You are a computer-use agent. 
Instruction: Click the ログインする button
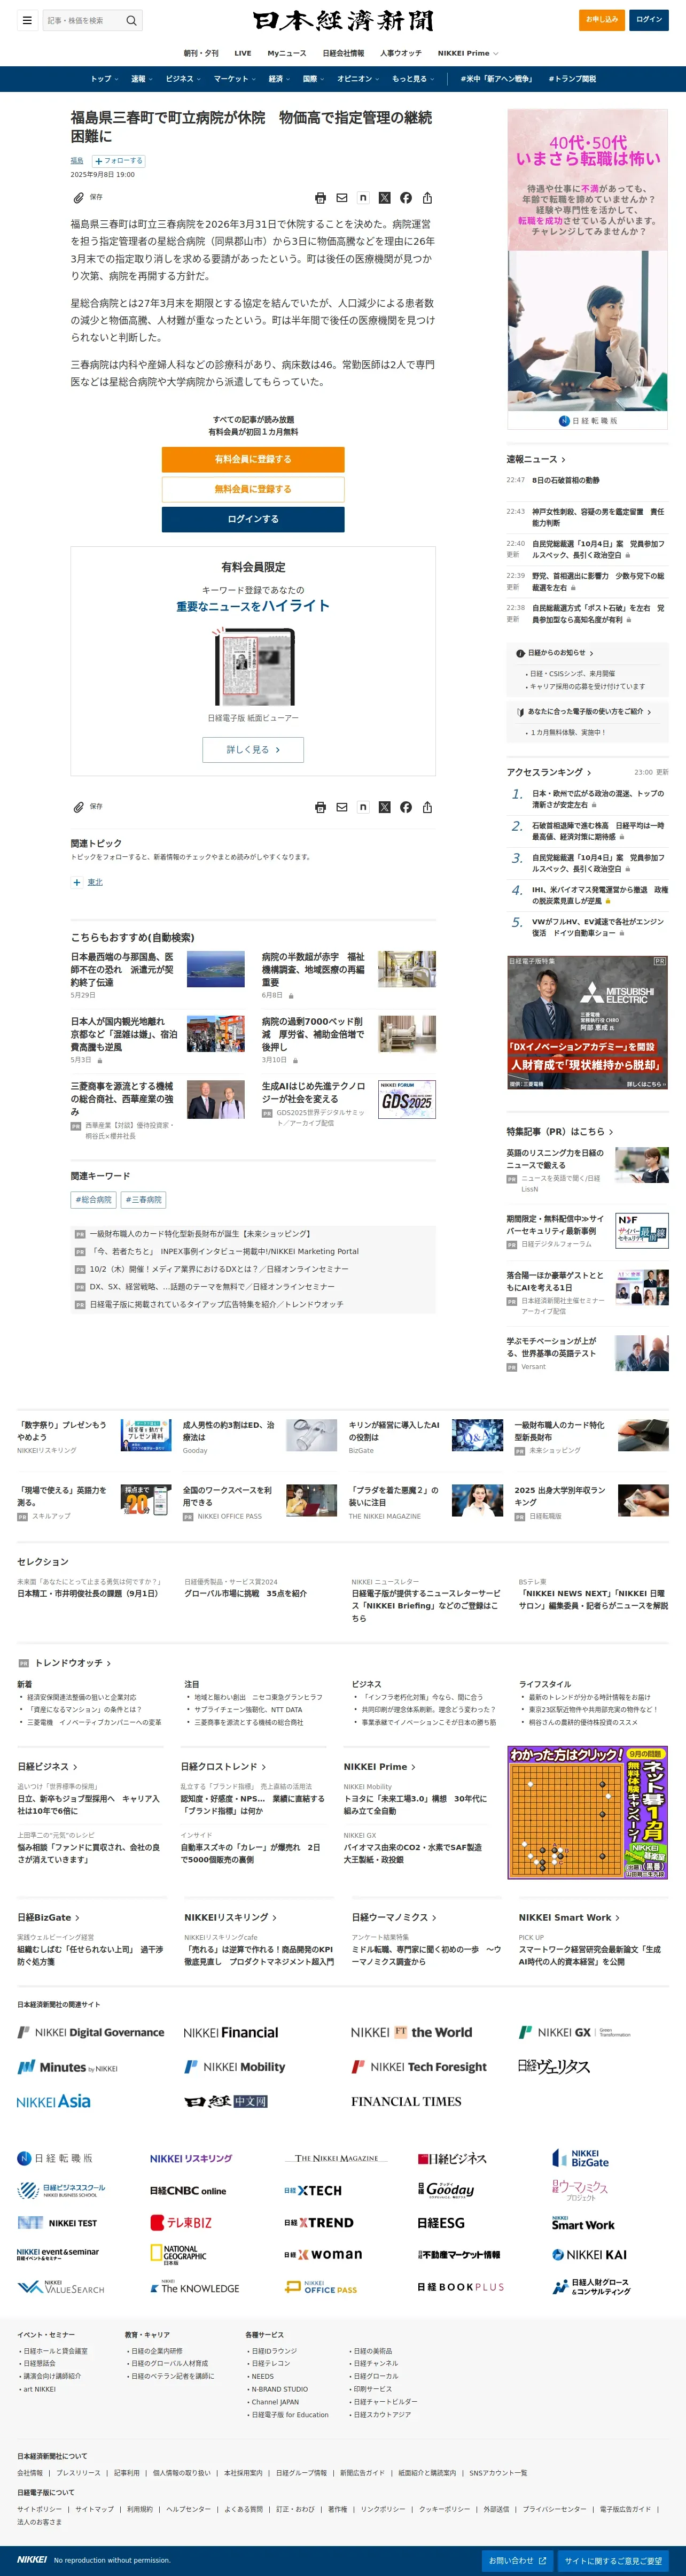coord(253,519)
